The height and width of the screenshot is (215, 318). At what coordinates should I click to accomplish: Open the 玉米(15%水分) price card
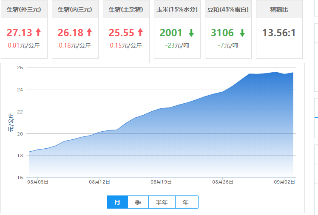point(177,29)
